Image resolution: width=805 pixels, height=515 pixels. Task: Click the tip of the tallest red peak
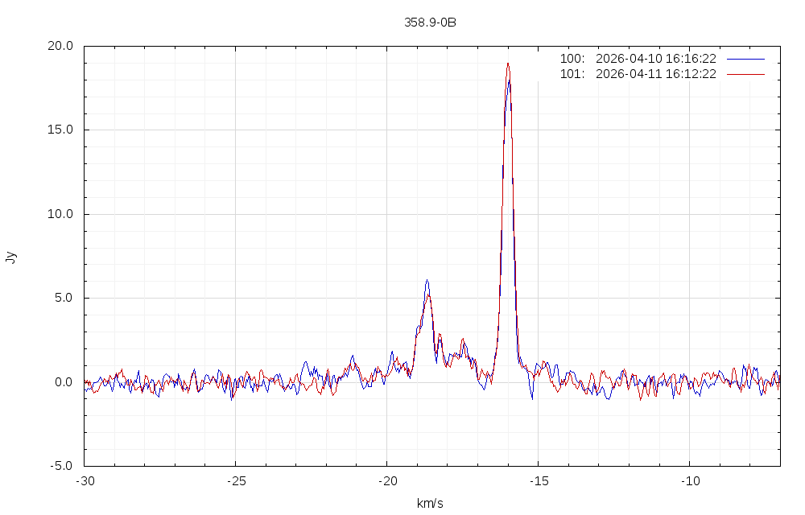(508, 64)
